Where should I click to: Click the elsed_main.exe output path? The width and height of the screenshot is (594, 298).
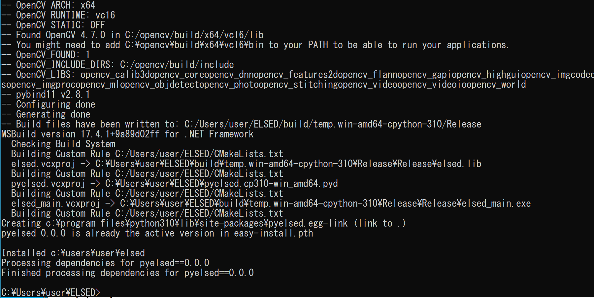pos(325,204)
